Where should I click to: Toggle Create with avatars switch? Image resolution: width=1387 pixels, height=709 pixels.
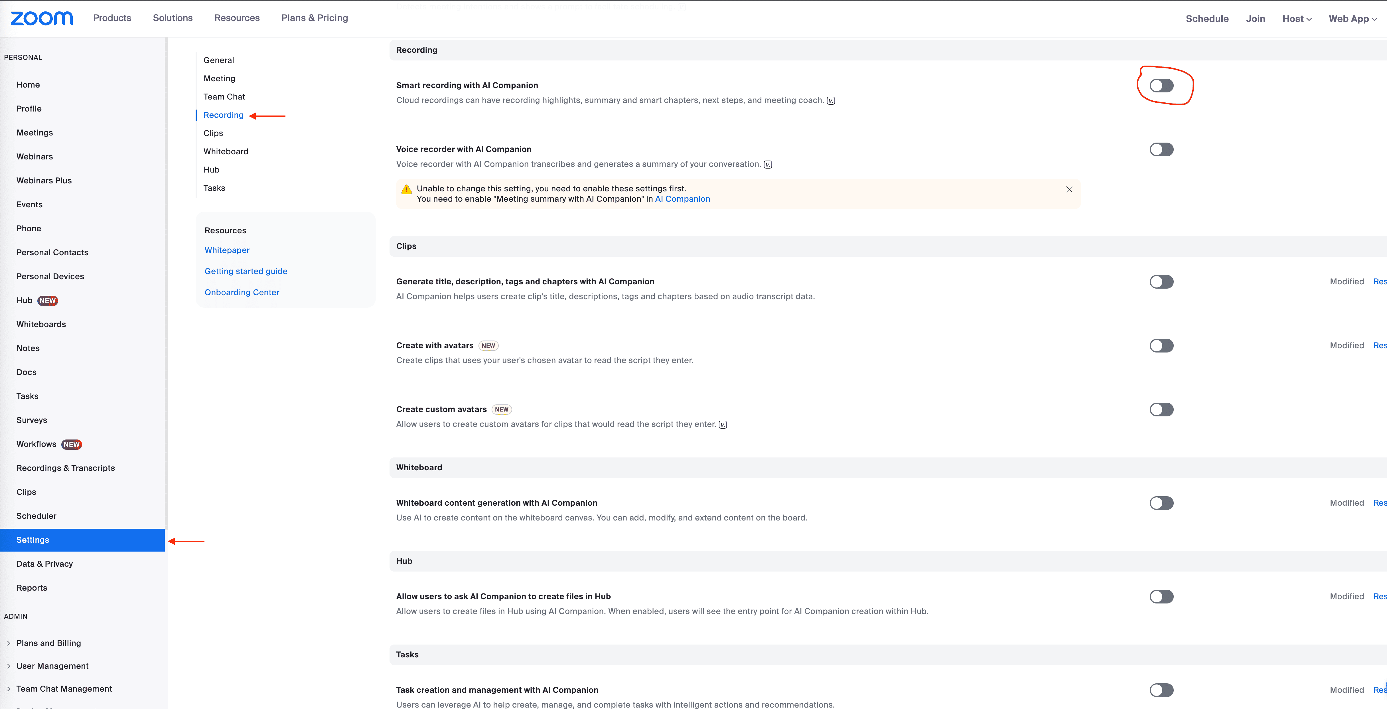click(1161, 346)
